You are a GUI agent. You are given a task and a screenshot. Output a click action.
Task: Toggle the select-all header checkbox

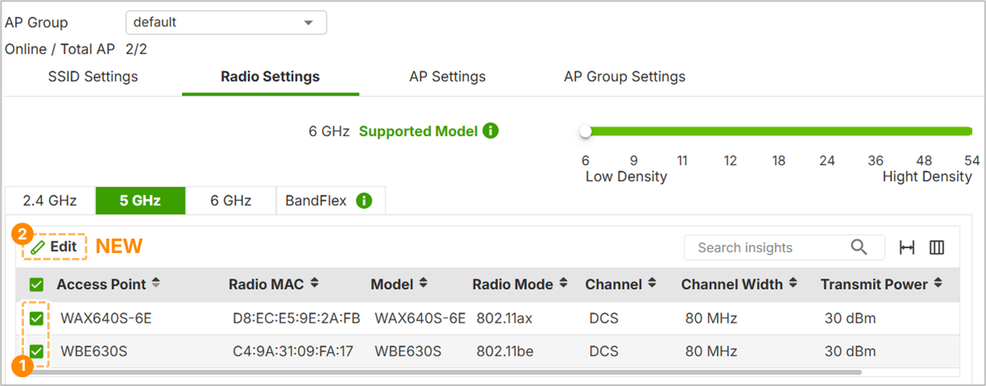pos(36,284)
